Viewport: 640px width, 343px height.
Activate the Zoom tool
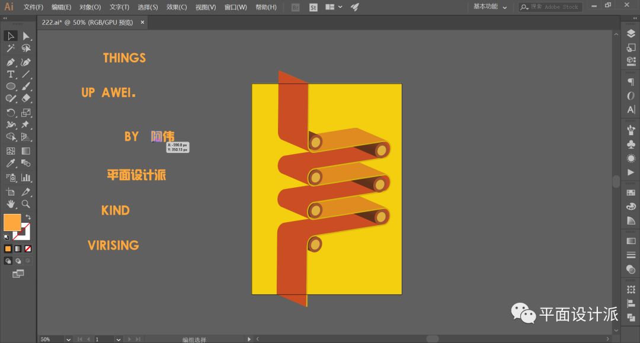(x=26, y=204)
